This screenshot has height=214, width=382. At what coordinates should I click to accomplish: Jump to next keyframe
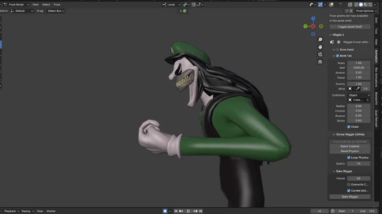point(195,211)
